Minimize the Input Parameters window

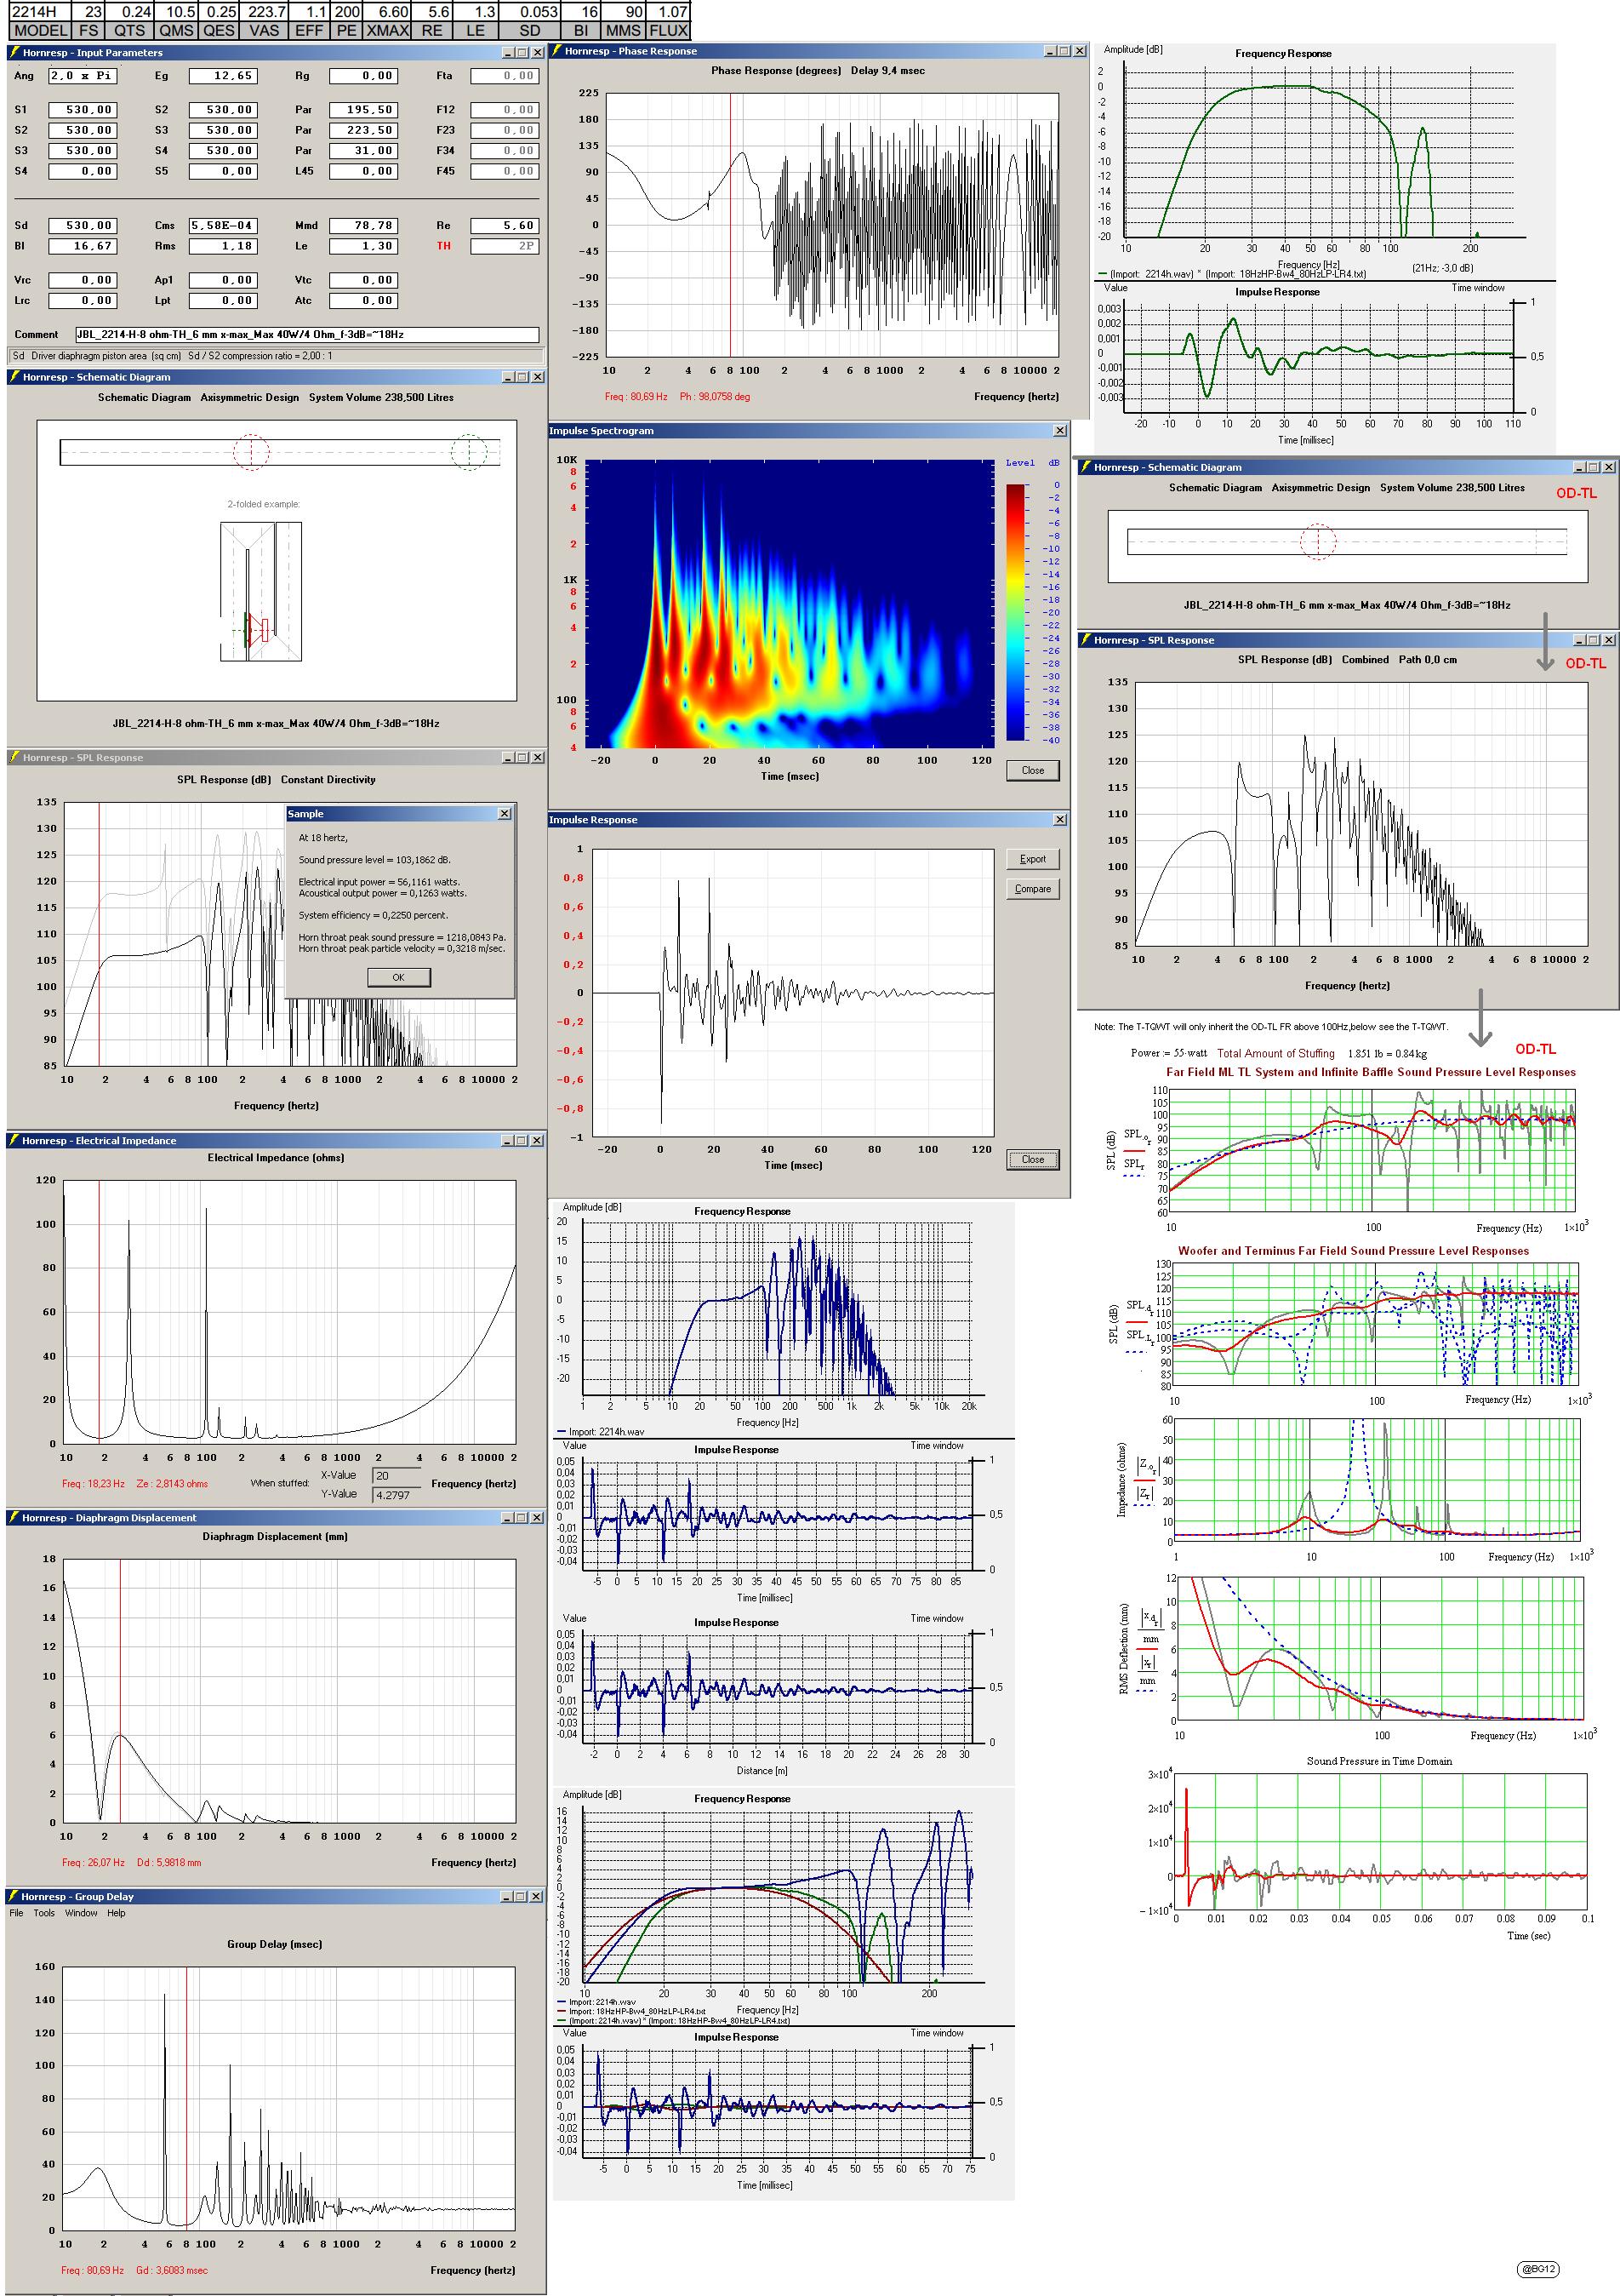(x=508, y=52)
